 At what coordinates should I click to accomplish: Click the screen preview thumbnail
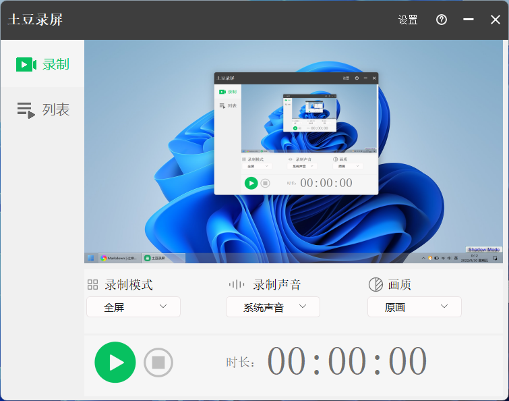[x=294, y=151]
